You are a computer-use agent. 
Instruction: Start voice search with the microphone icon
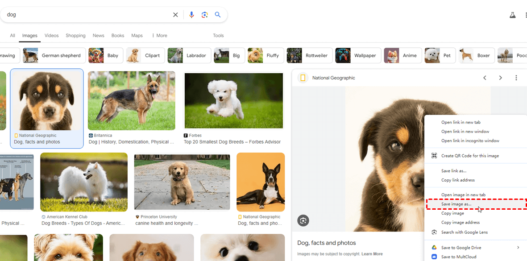pyautogui.click(x=191, y=15)
